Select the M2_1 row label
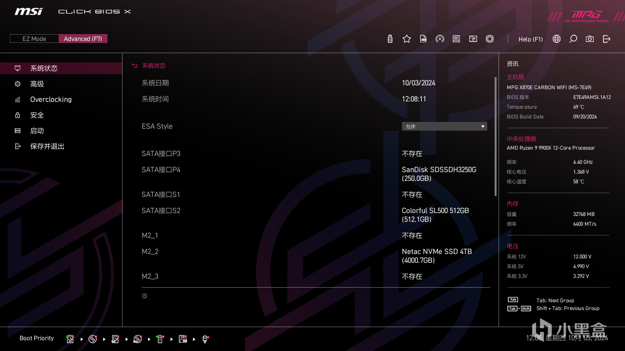The height and width of the screenshot is (351, 625). point(150,235)
